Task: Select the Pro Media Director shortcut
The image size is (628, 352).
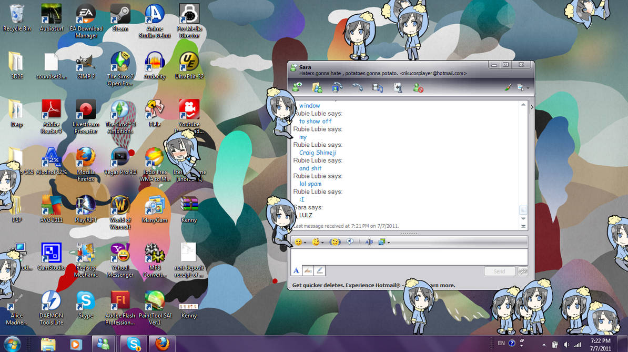Action: click(189, 21)
